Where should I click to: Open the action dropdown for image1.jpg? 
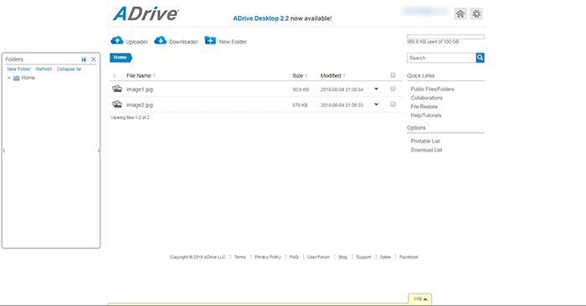tap(377, 89)
